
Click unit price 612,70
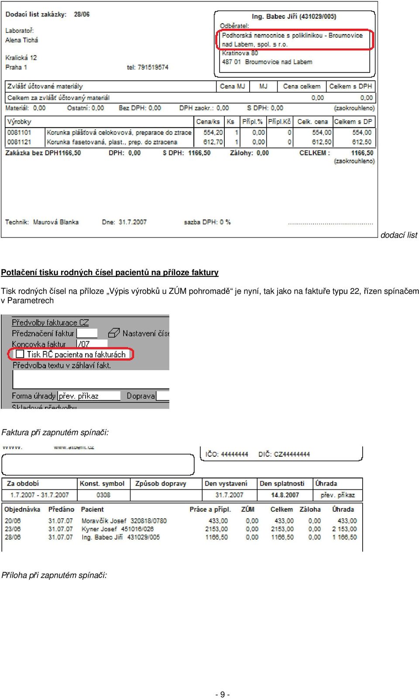coord(213,142)
